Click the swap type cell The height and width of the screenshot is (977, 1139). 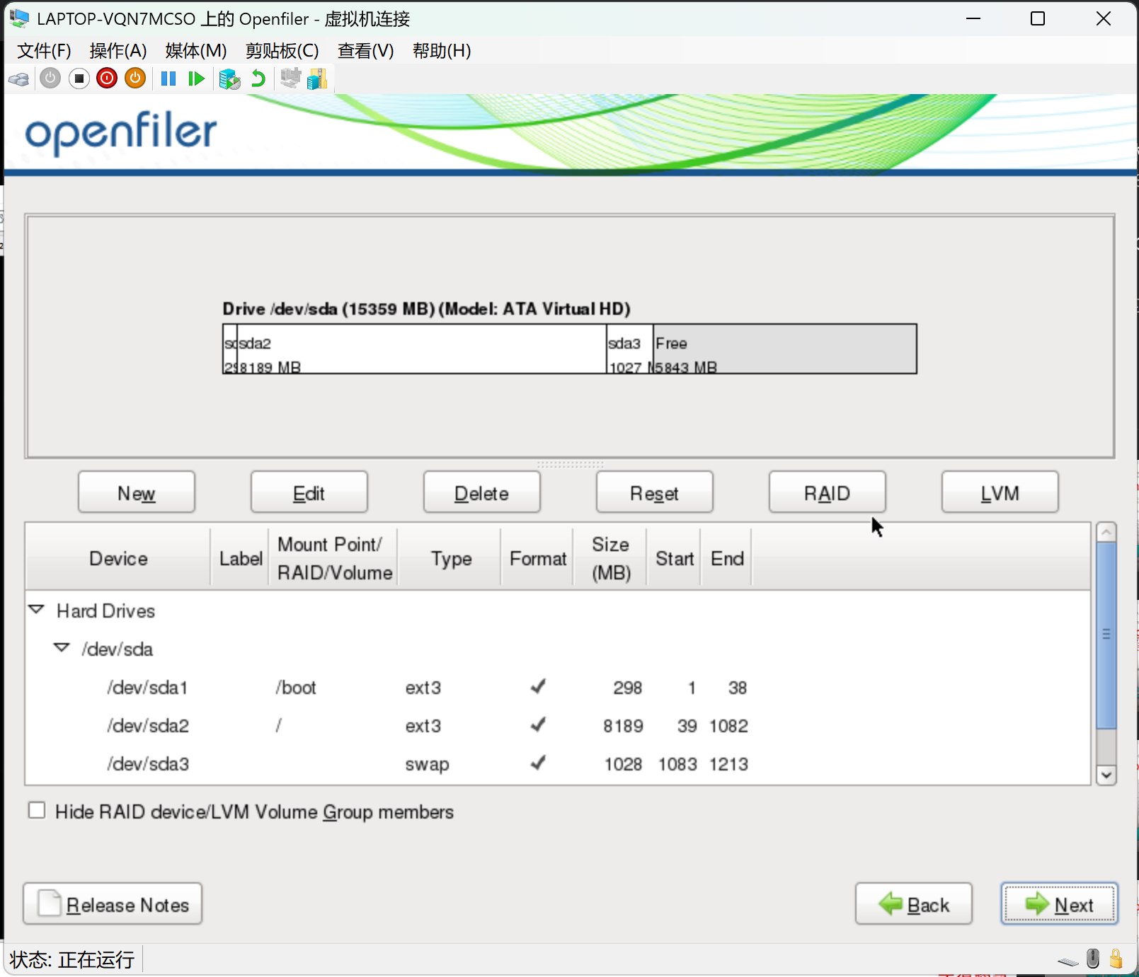[x=427, y=764]
